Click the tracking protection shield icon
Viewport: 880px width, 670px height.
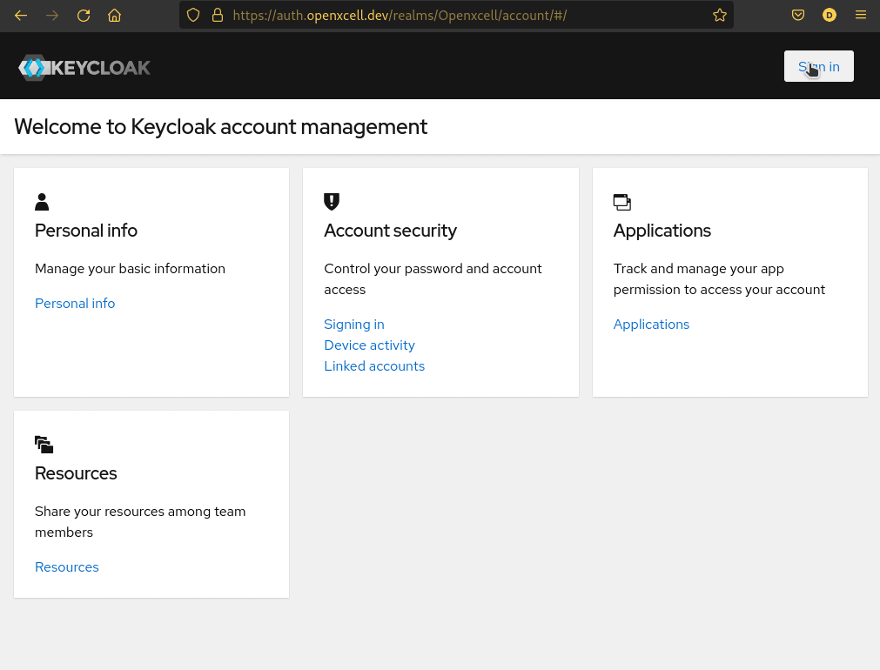click(x=194, y=15)
